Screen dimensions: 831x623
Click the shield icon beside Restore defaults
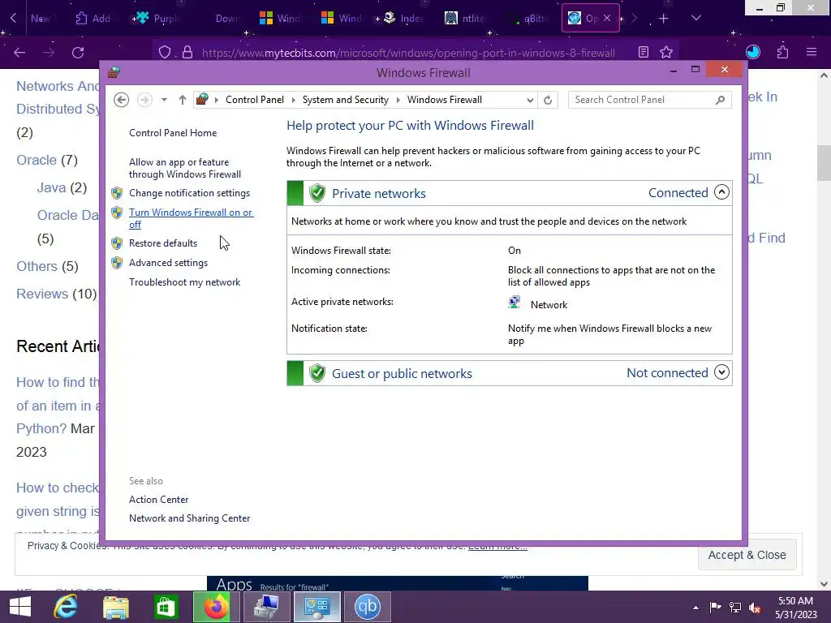click(117, 243)
